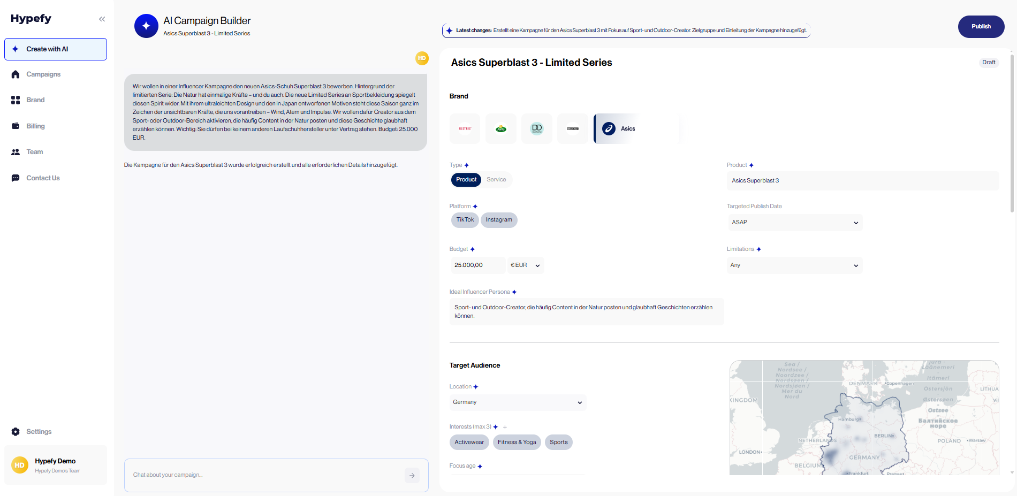This screenshot has height=496, width=1017.
Task: Select the About You brand logo
Action: pyautogui.click(x=573, y=128)
